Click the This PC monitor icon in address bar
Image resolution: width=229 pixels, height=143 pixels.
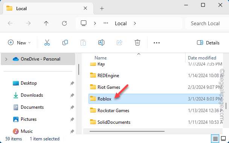click(84, 23)
